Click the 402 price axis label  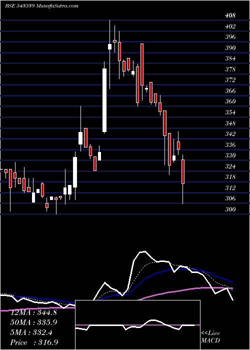[230, 26]
